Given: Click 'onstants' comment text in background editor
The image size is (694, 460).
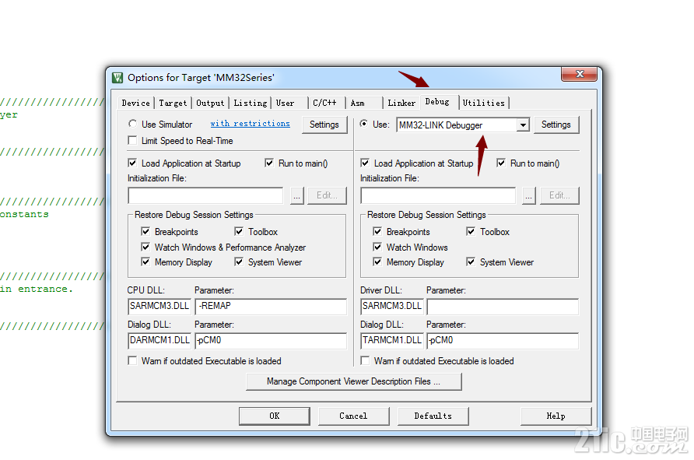Looking at the screenshot, I should 24,214.
